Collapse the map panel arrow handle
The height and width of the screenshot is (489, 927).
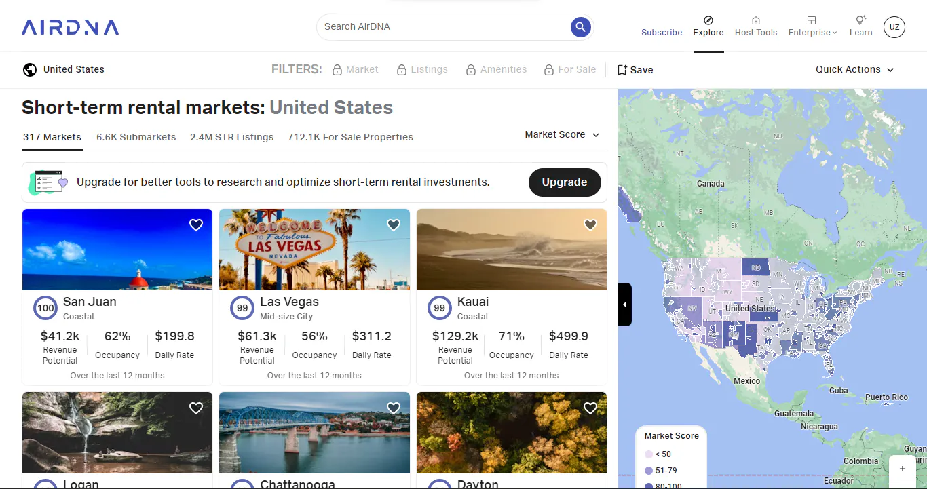[x=625, y=305]
